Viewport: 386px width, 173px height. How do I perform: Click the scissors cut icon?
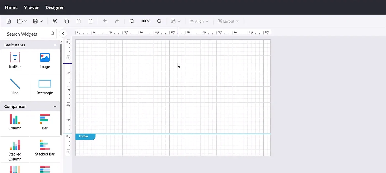(55, 21)
